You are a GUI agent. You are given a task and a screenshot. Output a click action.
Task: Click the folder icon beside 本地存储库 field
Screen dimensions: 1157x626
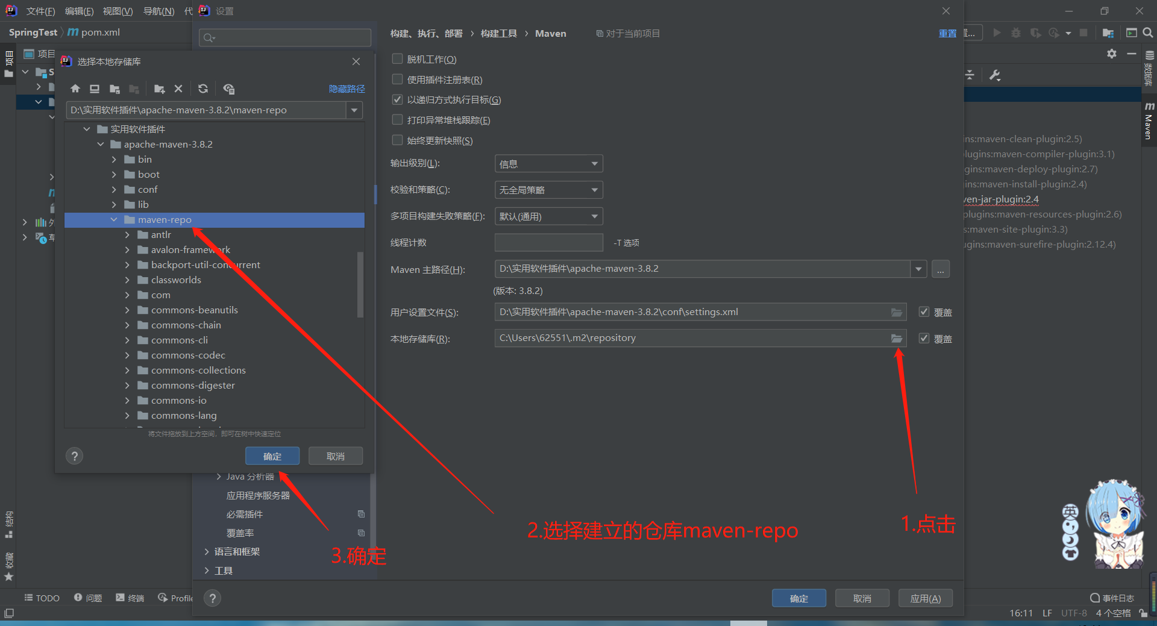(x=896, y=338)
